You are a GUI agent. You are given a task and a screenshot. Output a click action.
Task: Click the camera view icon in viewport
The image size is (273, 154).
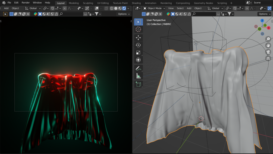268,52
